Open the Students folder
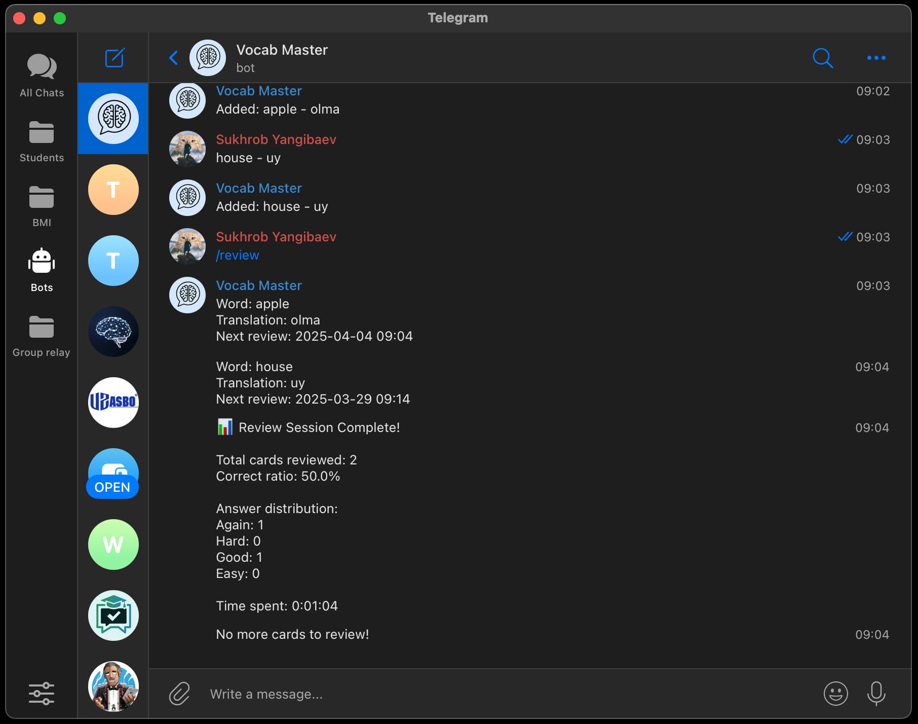The width and height of the screenshot is (918, 724). click(42, 141)
